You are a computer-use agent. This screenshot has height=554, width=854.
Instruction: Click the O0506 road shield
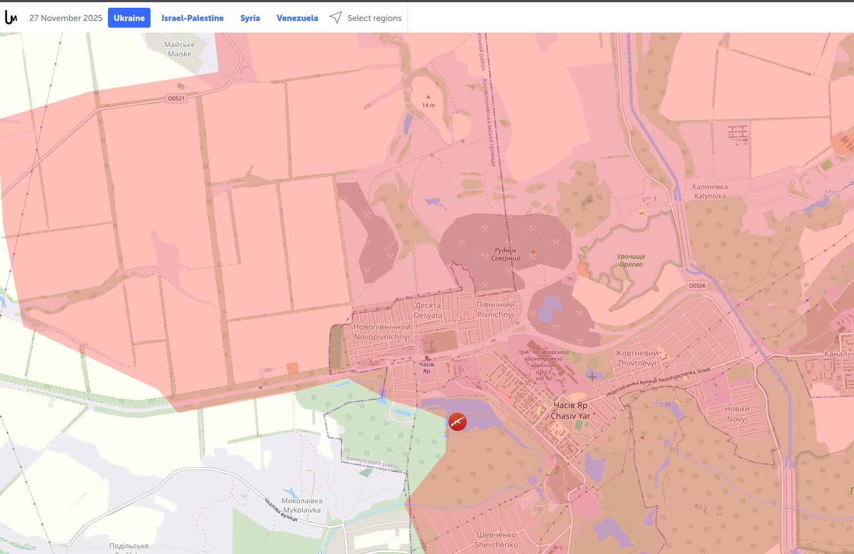pyautogui.click(x=697, y=286)
